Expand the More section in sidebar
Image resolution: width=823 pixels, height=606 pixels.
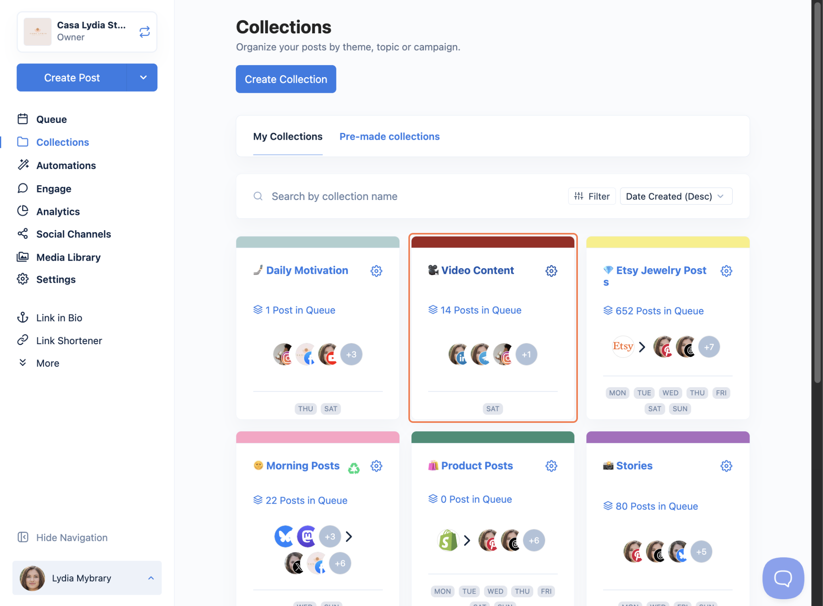coord(47,363)
